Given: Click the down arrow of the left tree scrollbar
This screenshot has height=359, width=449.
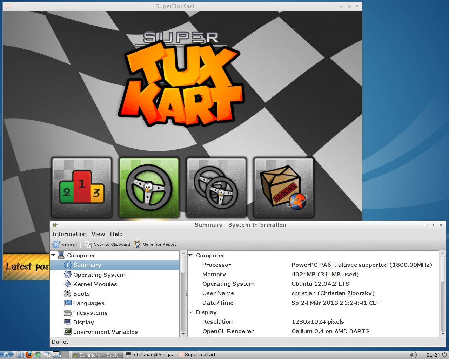Looking at the screenshot, I should (183, 334).
